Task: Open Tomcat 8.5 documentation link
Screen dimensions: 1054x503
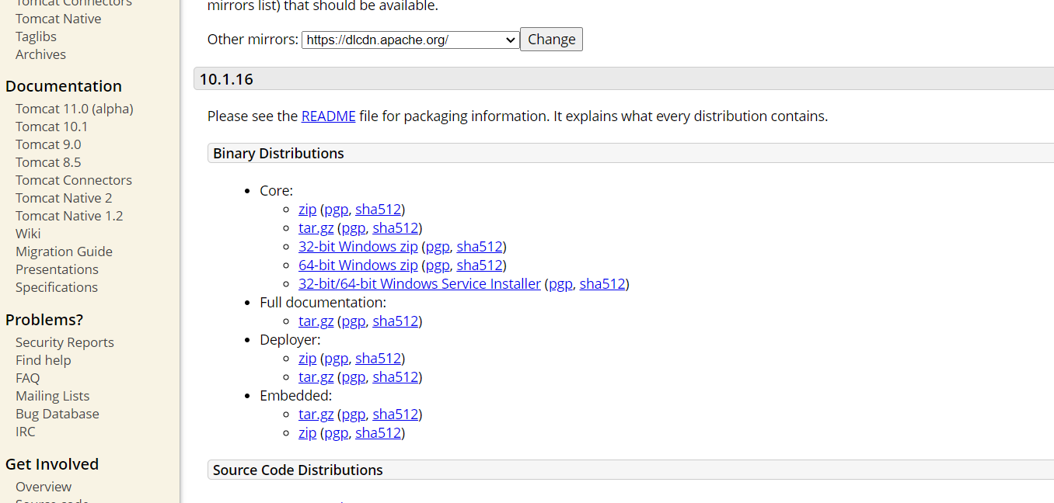Action: coord(48,162)
